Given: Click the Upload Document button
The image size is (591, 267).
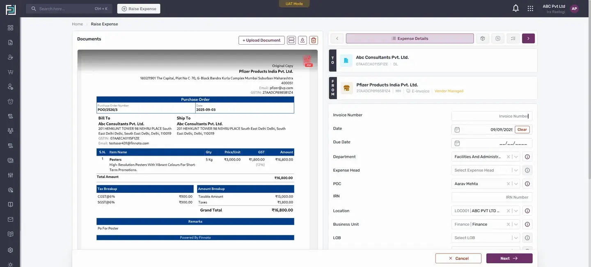Looking at the screenshot, I should [x=261, y=40].
